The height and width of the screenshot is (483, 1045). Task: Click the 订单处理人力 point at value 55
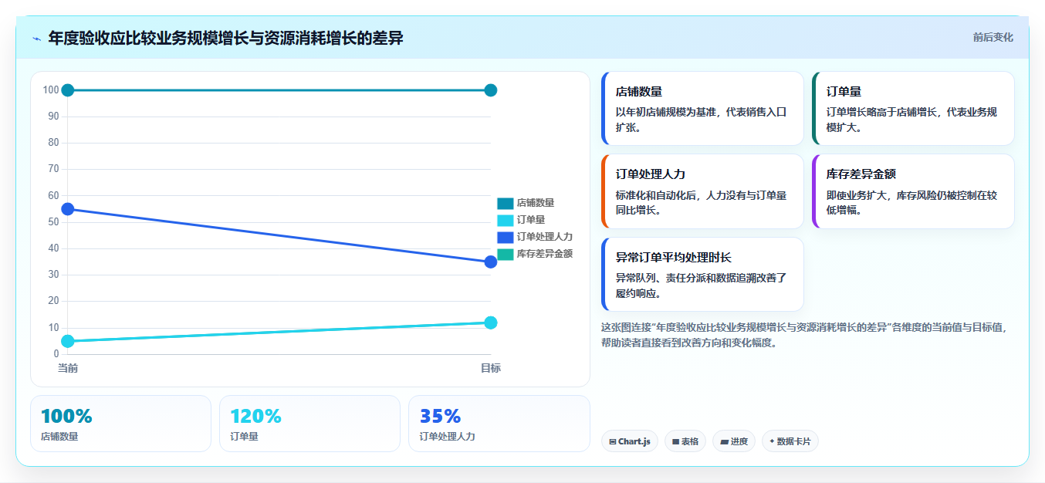tap(68, 209)
